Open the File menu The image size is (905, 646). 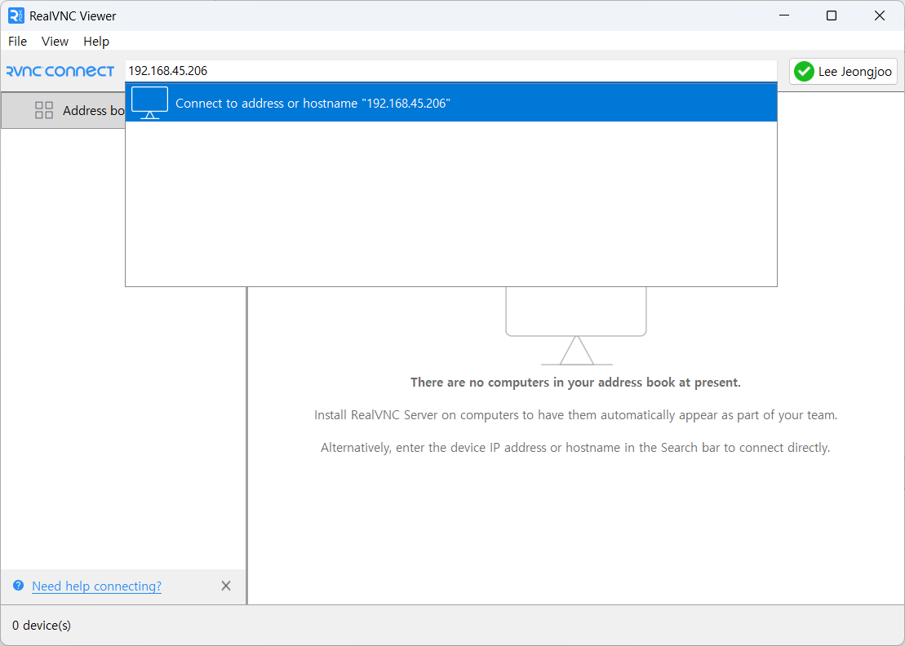click(x=17, y=42)
